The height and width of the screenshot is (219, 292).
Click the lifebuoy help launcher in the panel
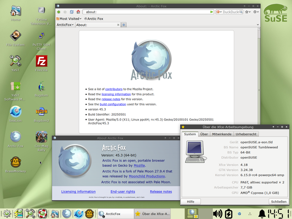tap(42, 214)
